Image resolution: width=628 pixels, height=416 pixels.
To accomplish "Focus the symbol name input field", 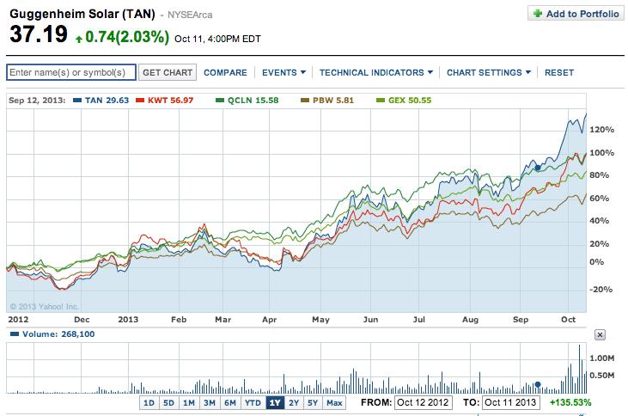I will (x=71, y=72).
